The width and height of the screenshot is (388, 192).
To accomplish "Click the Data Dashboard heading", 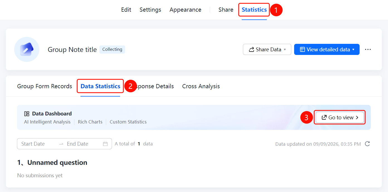I will point(52,113).
